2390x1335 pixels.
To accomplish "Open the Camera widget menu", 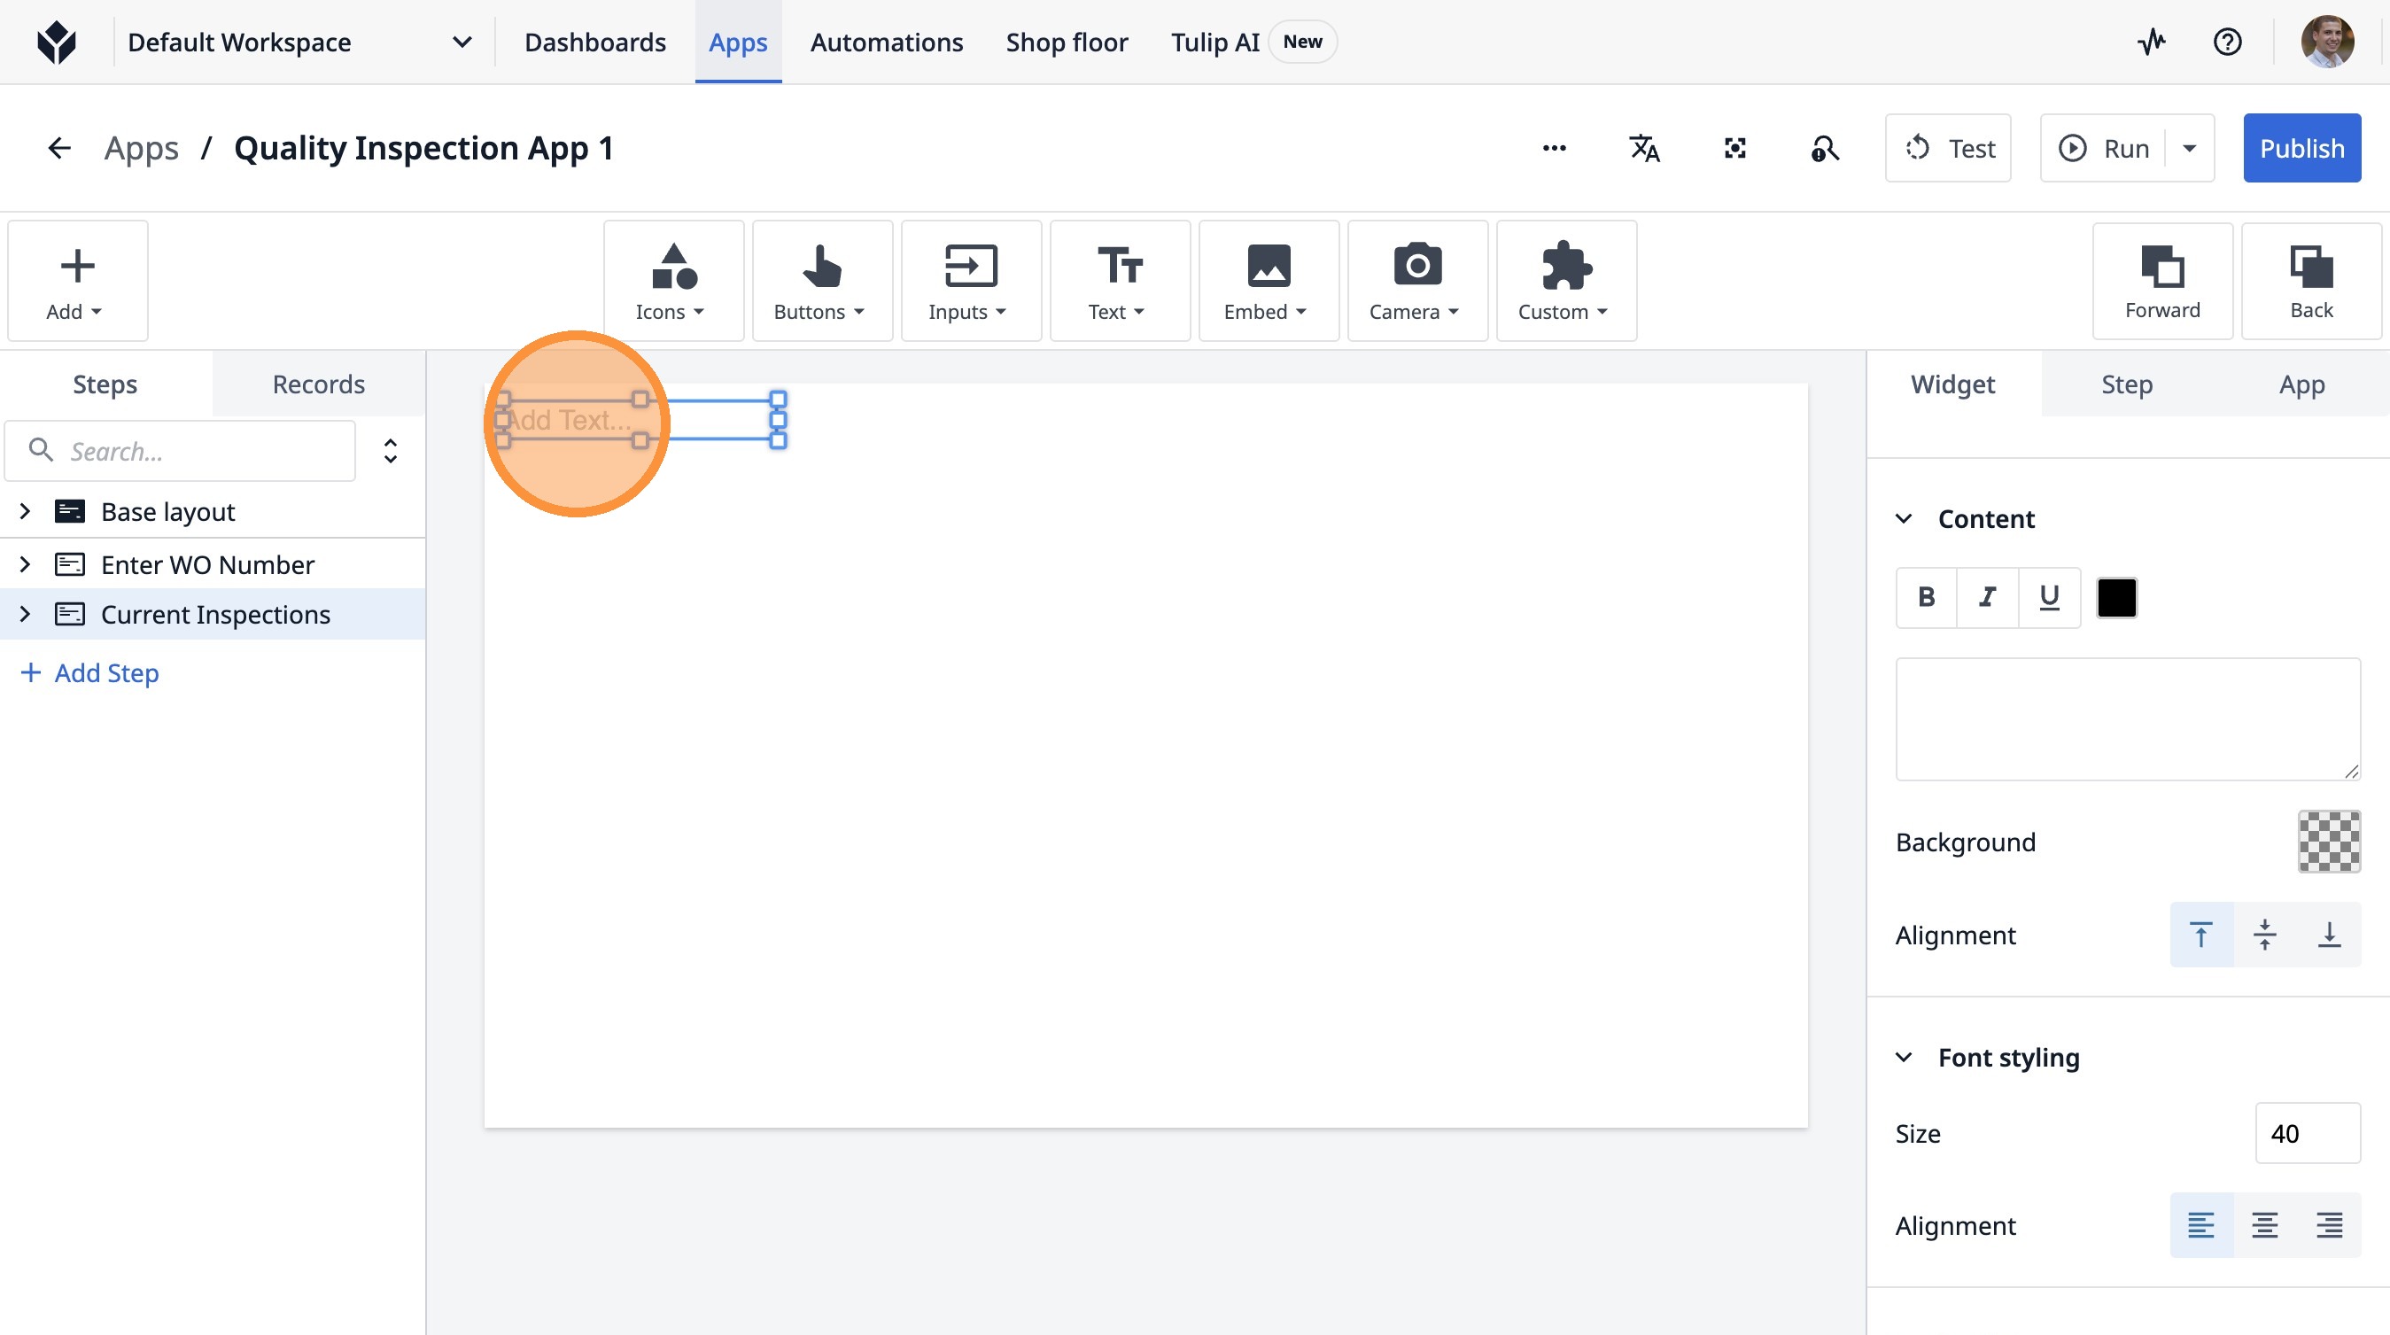I will 1416,281.
